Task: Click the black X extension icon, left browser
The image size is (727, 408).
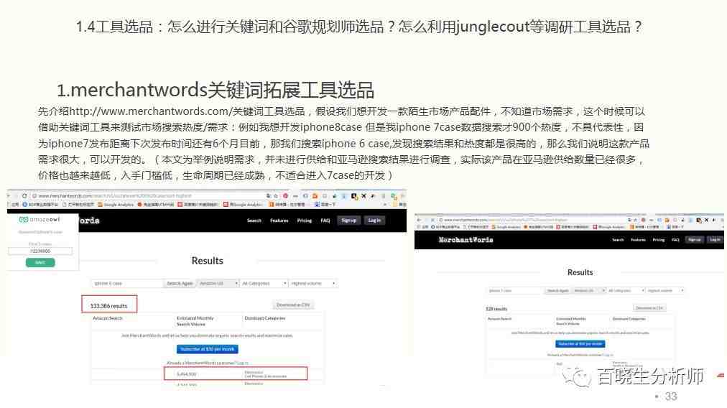Action: coord(364,196)
